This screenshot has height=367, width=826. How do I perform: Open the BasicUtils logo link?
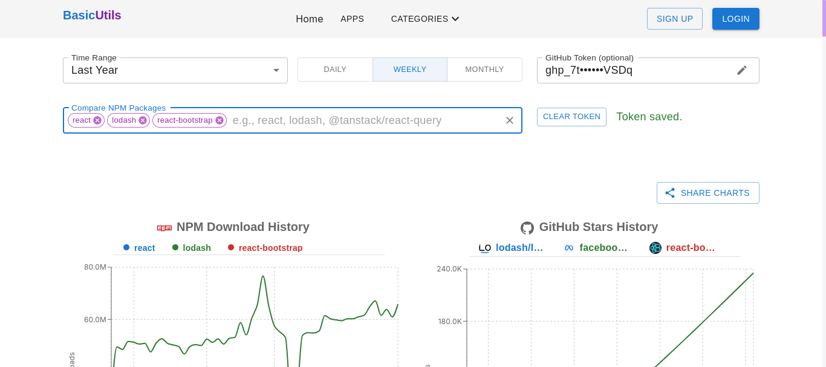pyautogui.click(x=92, y=15)
